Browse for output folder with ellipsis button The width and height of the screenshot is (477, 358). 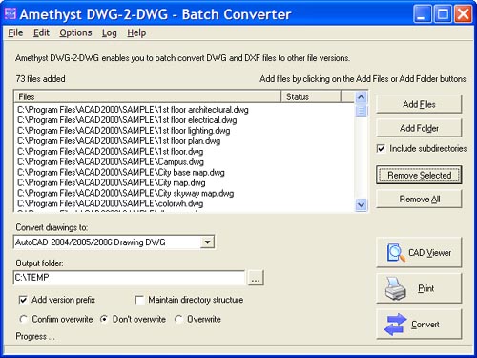pyautogui.click(x=256, y=278)
